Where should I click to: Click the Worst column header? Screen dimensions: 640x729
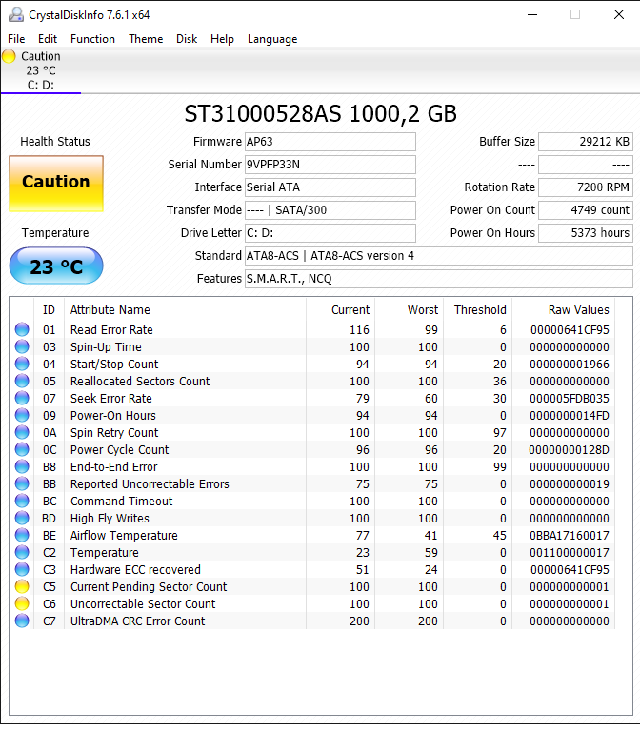[x=423, y=310]
